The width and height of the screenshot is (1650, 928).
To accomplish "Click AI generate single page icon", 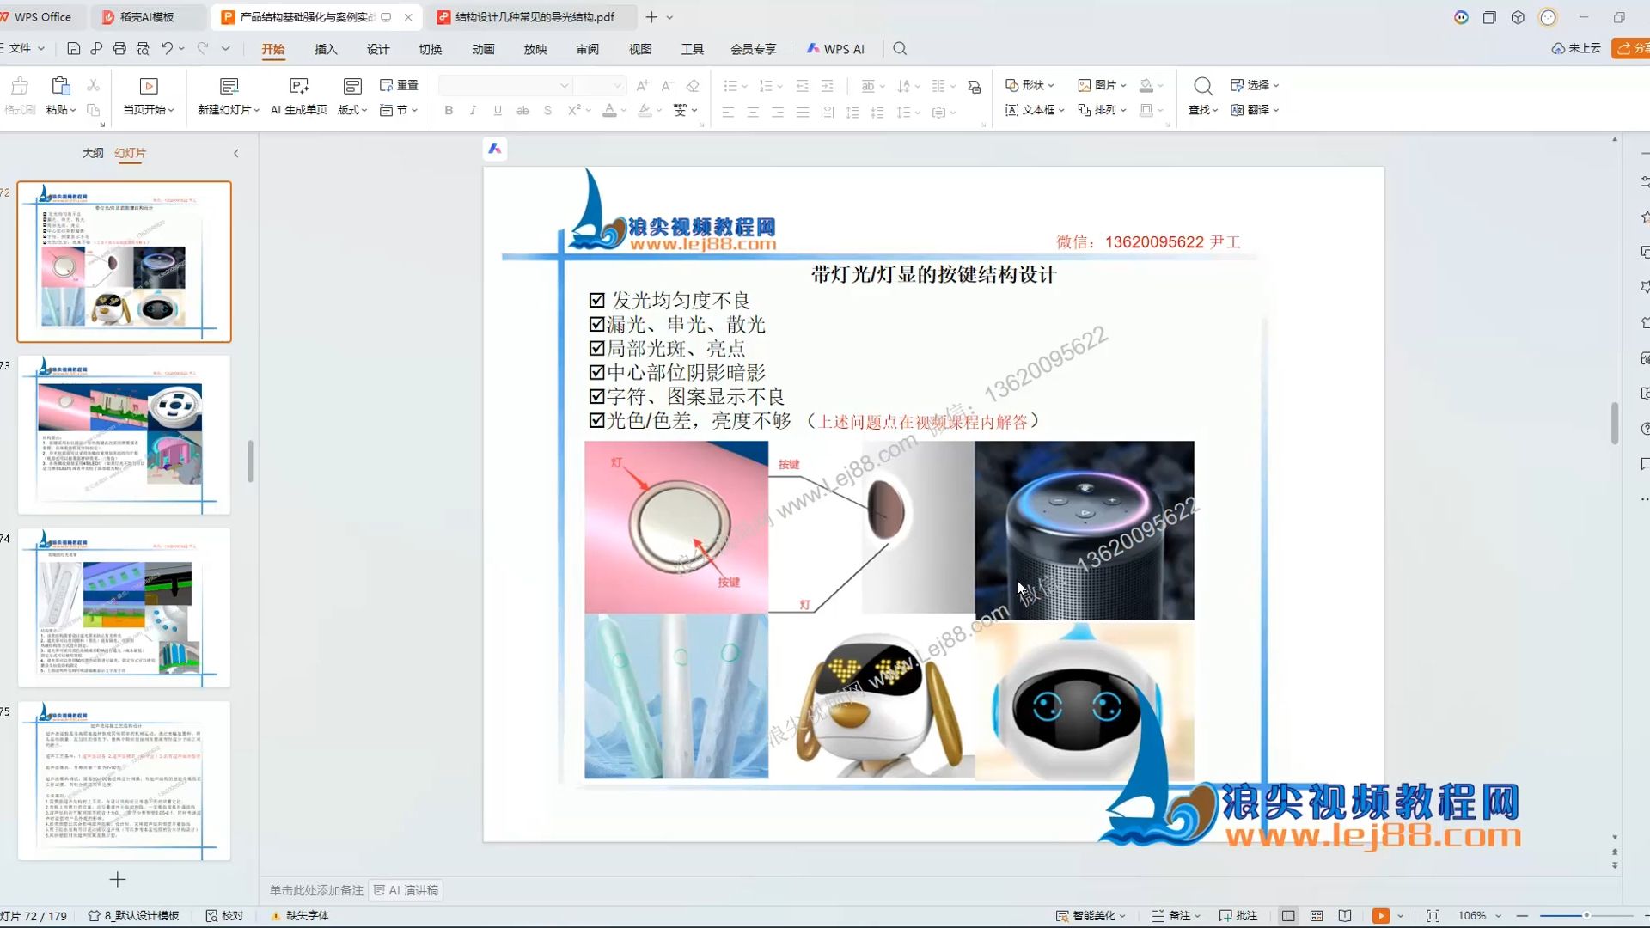I will (x=298, y=86).
